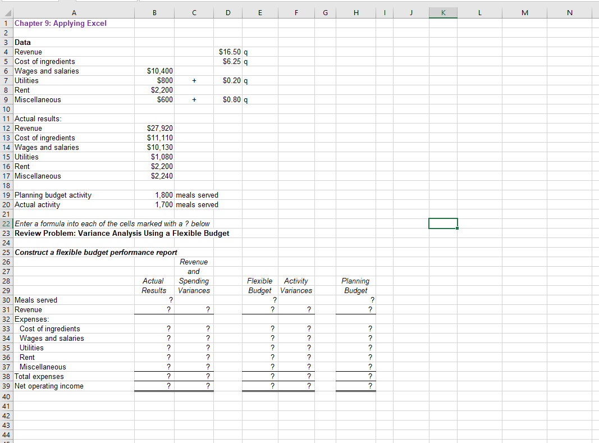This screenshot has height=443, width=599.
Task: Select actual ingredients cost $11,110
Action: [x=154, y=138]
